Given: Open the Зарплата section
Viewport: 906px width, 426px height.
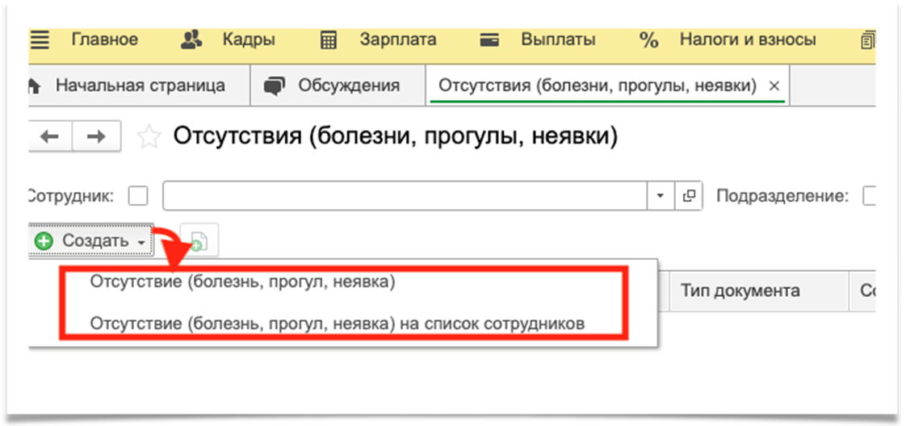Looking at the screenshot, I should (398, 40).
